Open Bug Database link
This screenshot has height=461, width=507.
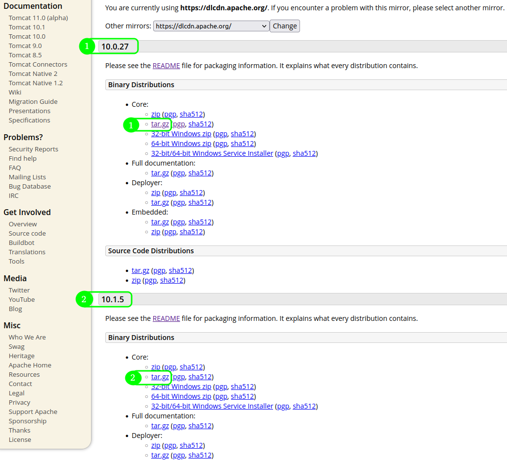30,187
